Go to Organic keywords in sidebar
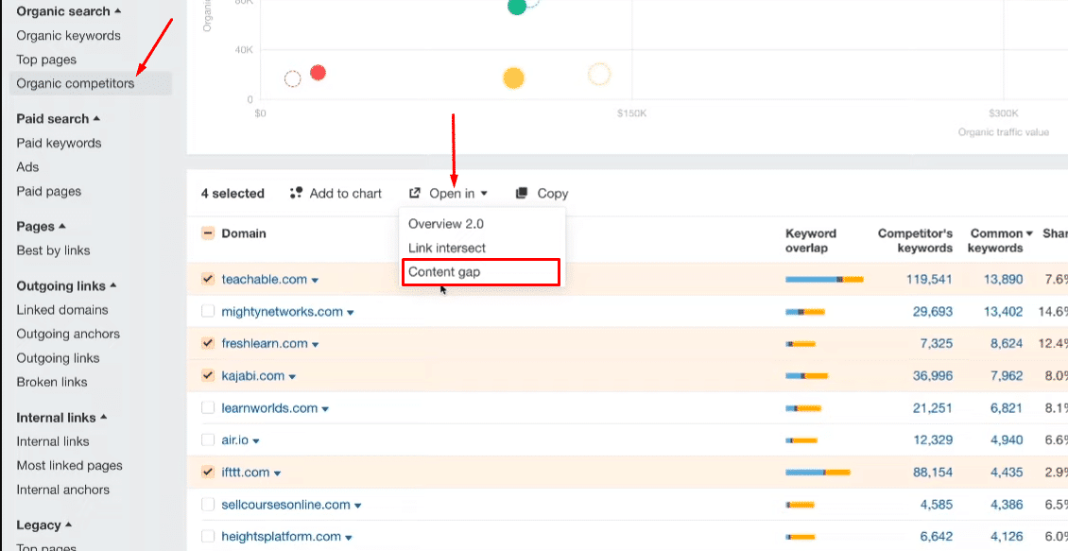Viewport: 1068px width, 551px height. [68, 36]
